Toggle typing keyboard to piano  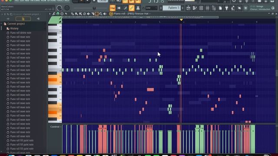(x=113, y=8)
